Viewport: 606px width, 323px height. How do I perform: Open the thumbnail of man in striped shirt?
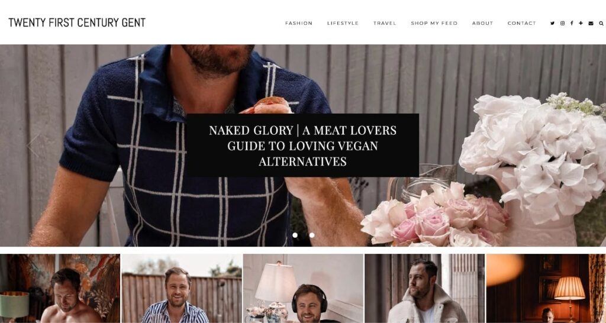pyautogui.click(x=182, y=288)
